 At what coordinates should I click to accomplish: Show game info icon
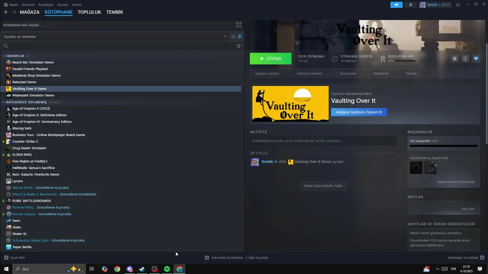point(465,59)
